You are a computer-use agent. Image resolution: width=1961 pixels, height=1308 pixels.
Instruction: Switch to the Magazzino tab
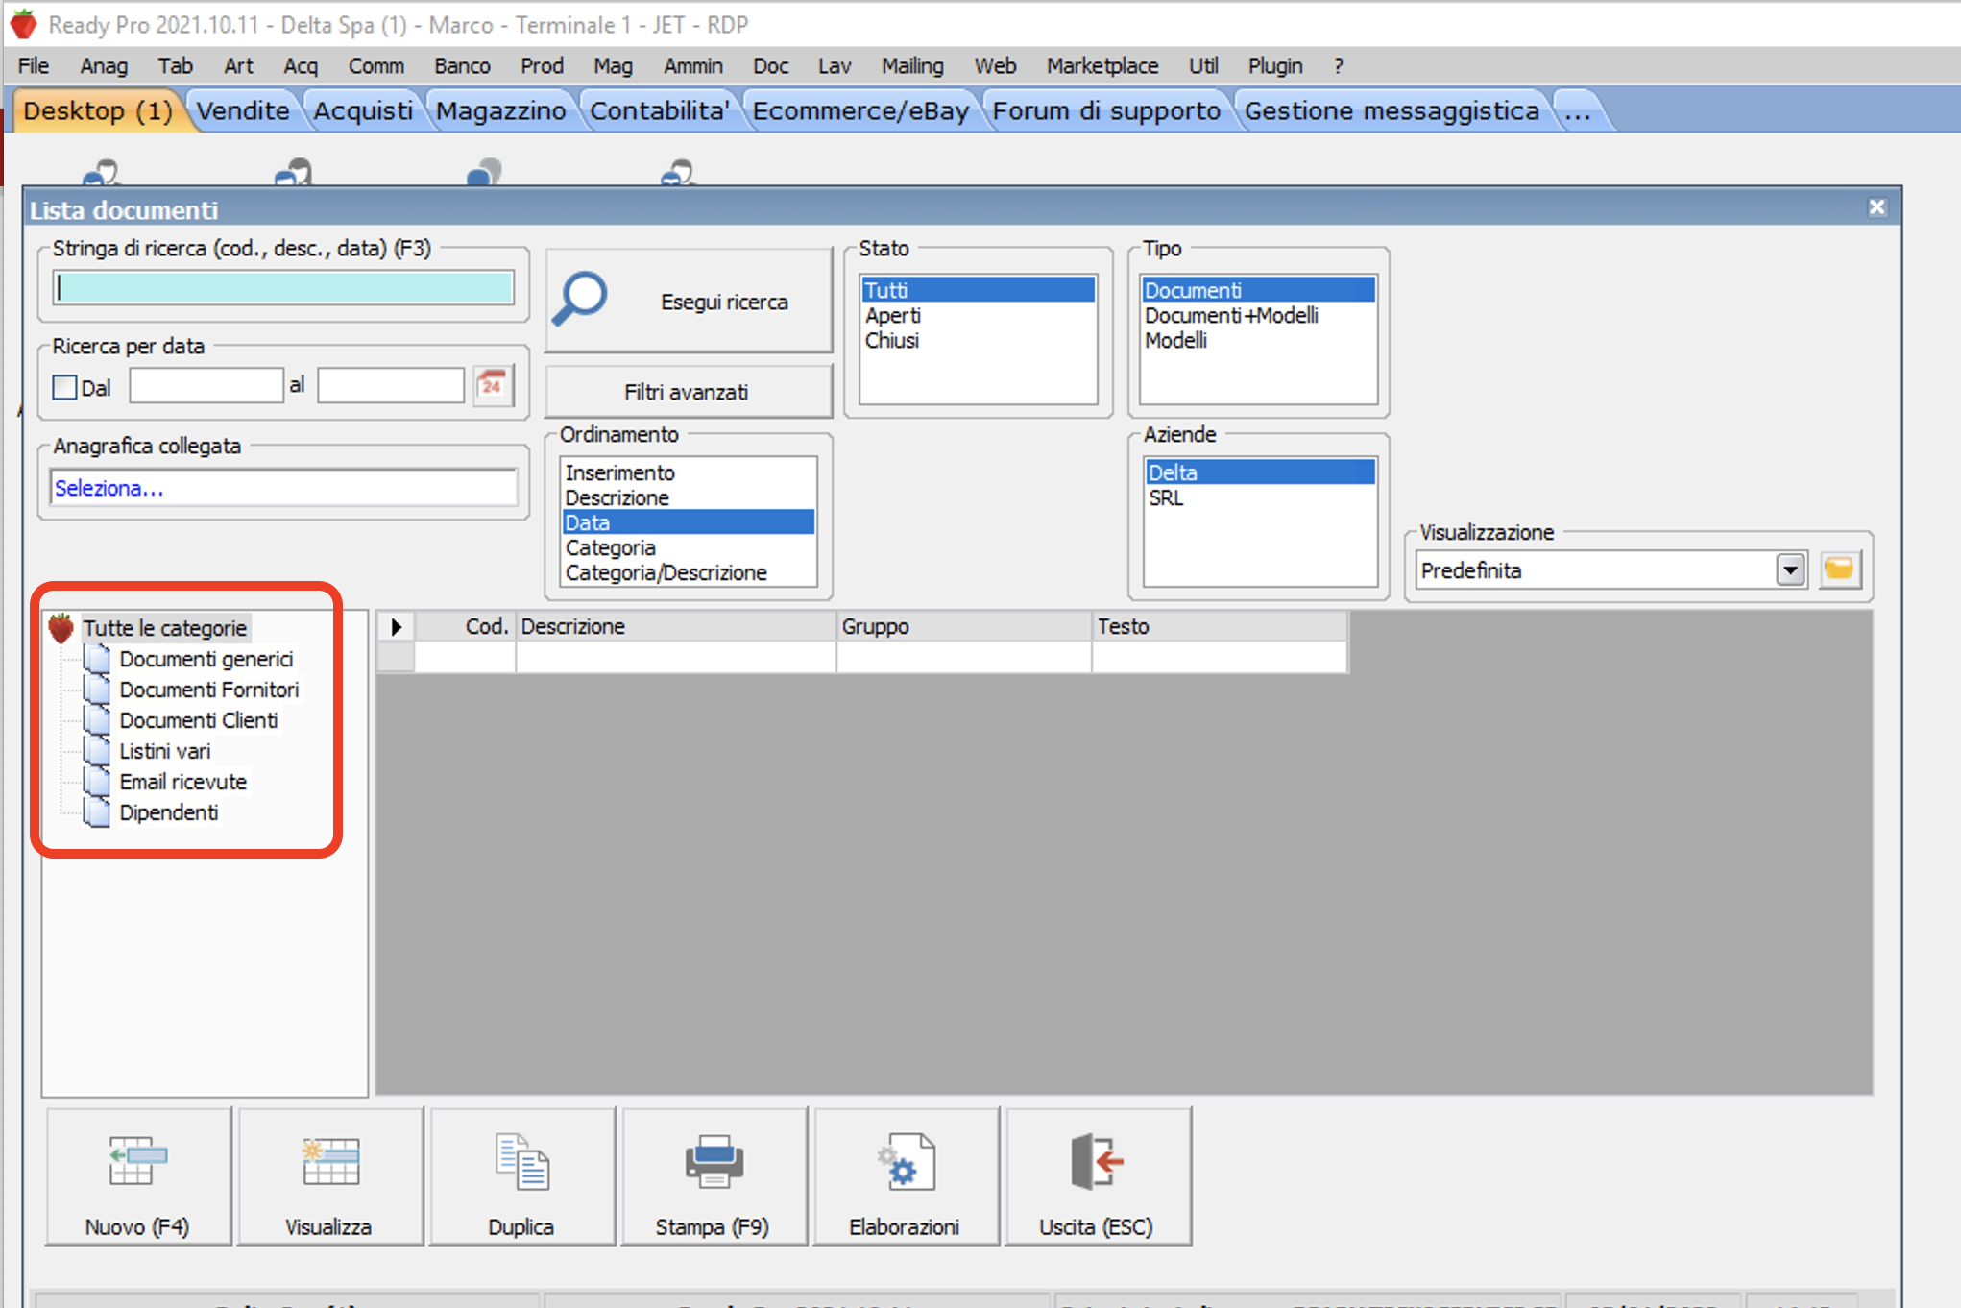coord(500,110)
